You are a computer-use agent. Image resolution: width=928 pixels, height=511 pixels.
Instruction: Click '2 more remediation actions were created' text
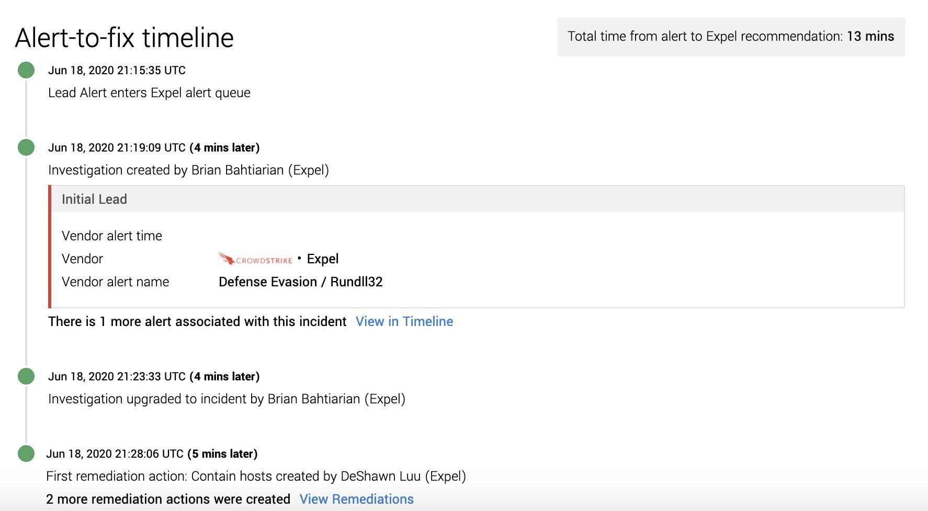pyautogui.click(x=168, y=499)
